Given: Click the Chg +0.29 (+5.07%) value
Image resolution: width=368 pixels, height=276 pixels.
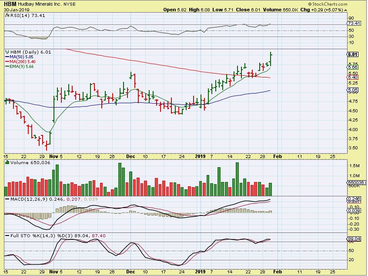Looking at the screenshot, I should (x=322, y=10).
